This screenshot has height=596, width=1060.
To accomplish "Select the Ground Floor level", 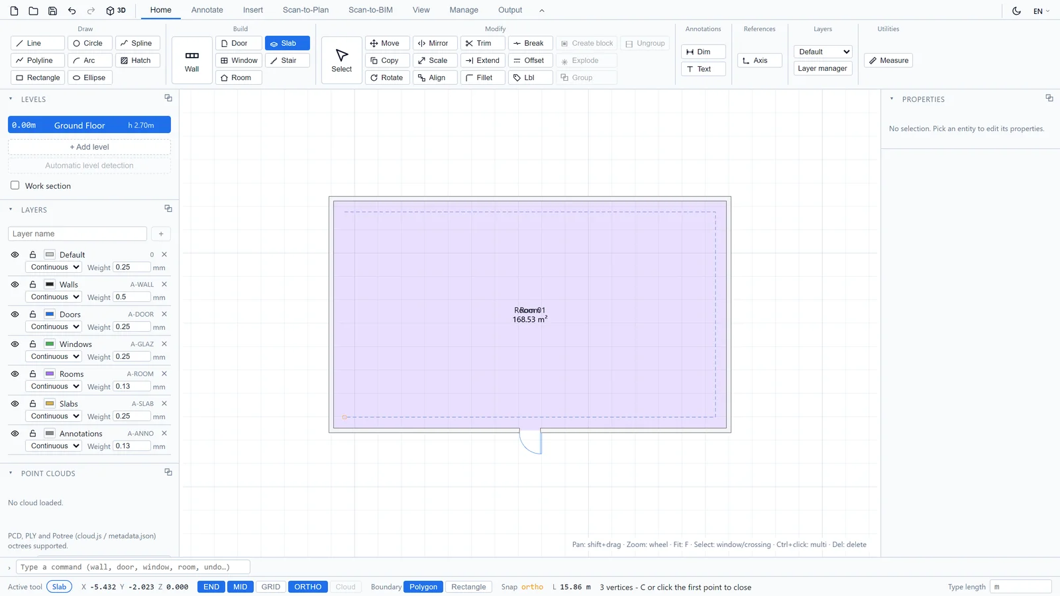I will pyautogui.click(x=89, y=125).
